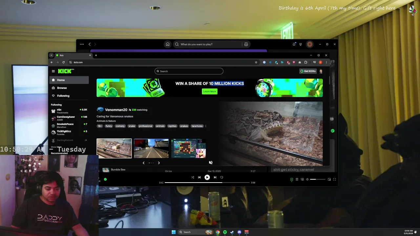Viewport: 420px width, 236px height.
Task: Click the Get KICKs button
Action: [308, 71]
